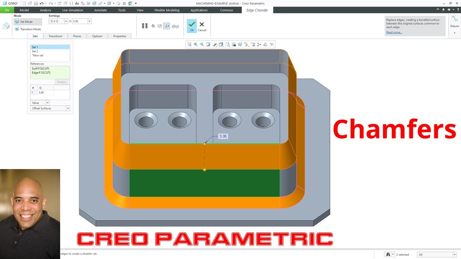This screenshot has height=259, width=461.
Task: Click the No Preview icon
Action: [153, 26]
